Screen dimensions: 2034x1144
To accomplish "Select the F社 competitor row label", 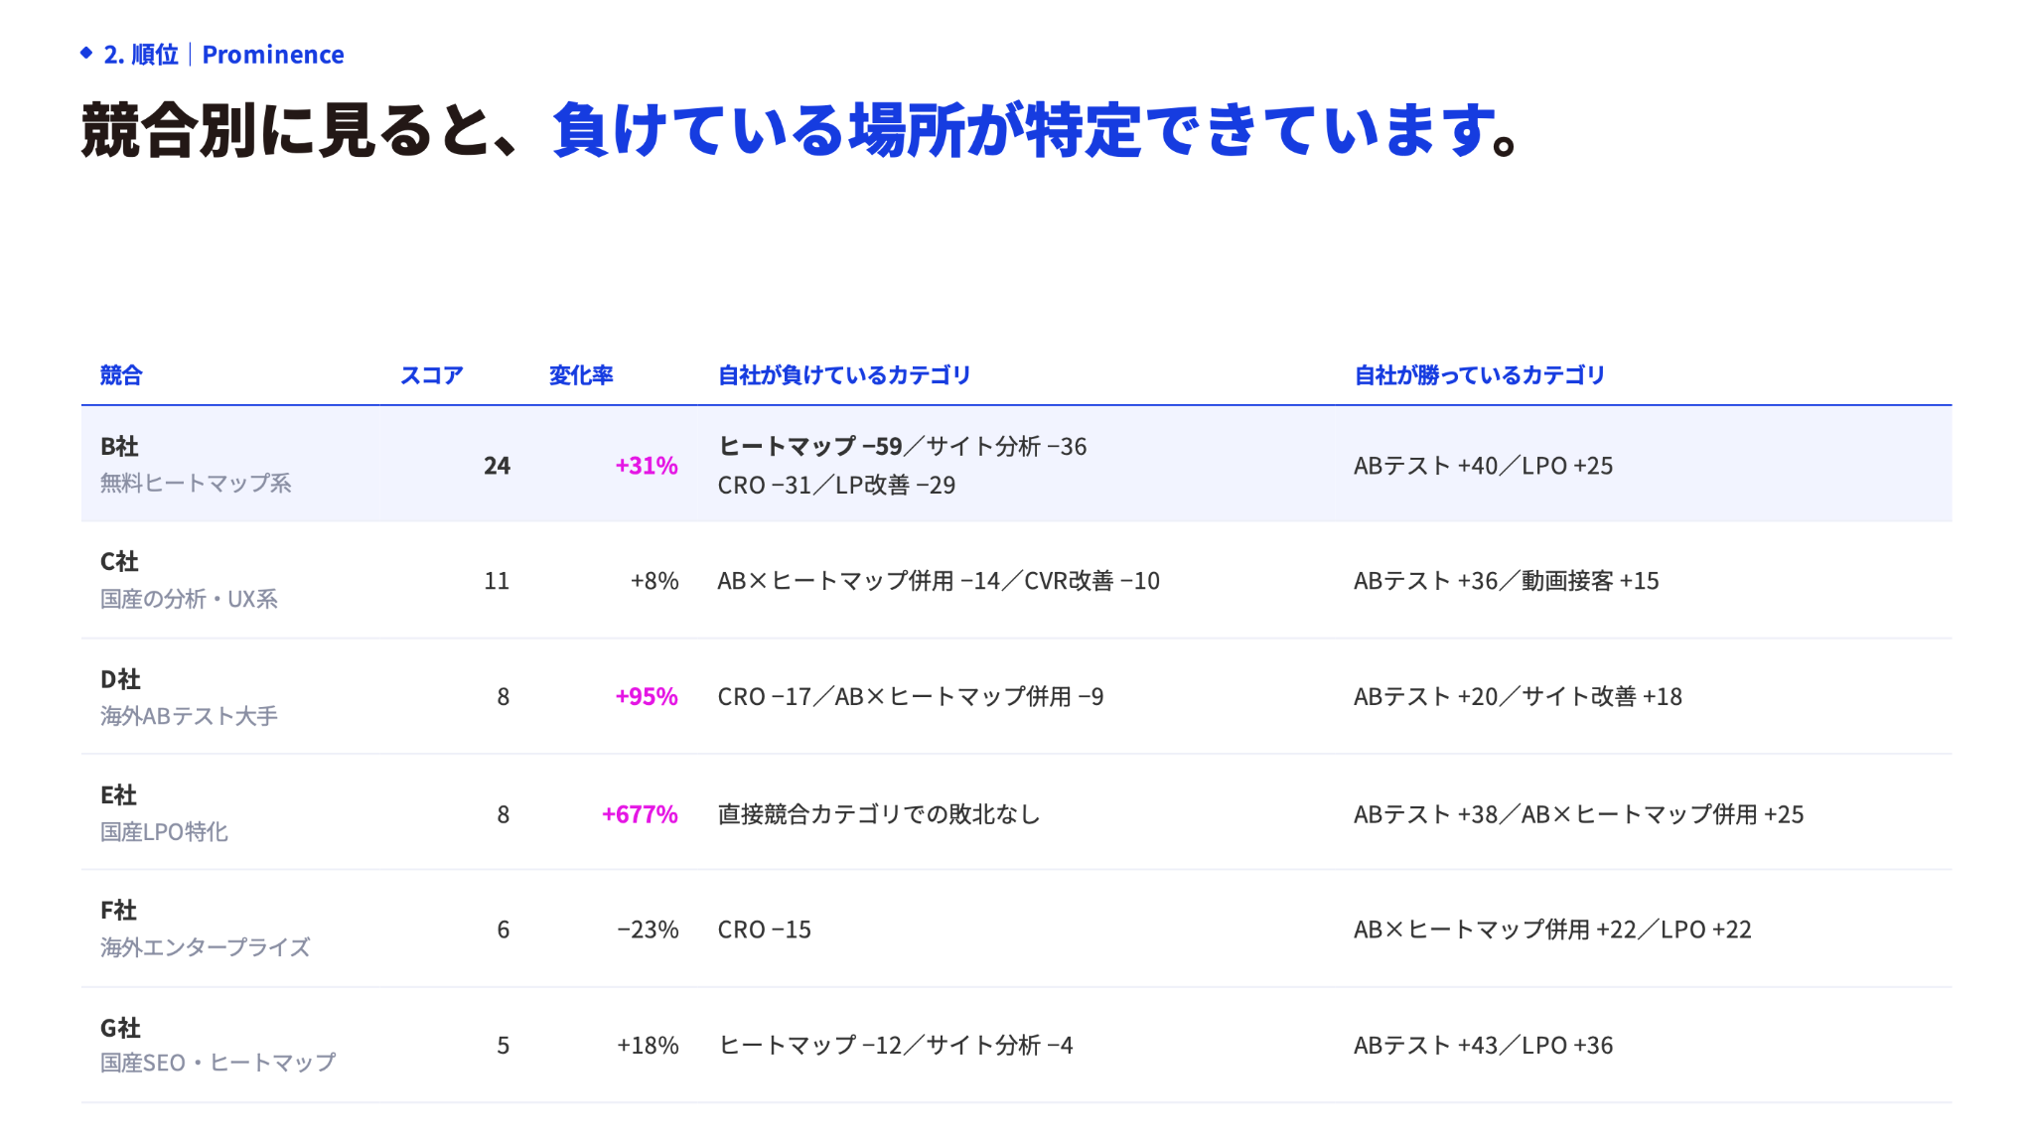I will [x=118, y=911].
